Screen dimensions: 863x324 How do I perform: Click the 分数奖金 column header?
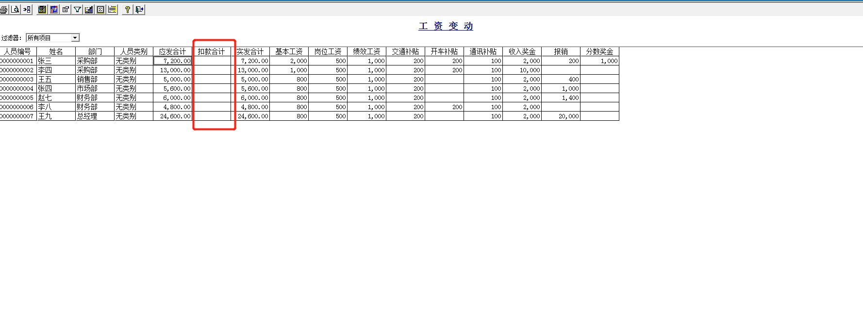click(599, 51)
